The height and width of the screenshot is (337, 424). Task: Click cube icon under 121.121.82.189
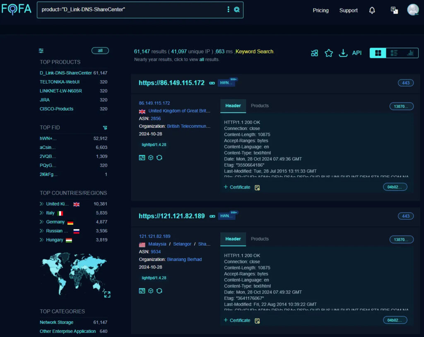coord(151,291)
